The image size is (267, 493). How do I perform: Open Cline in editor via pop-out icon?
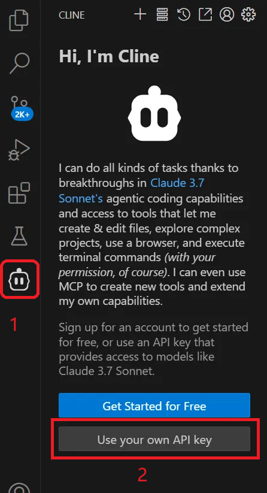tap(205, 14)
